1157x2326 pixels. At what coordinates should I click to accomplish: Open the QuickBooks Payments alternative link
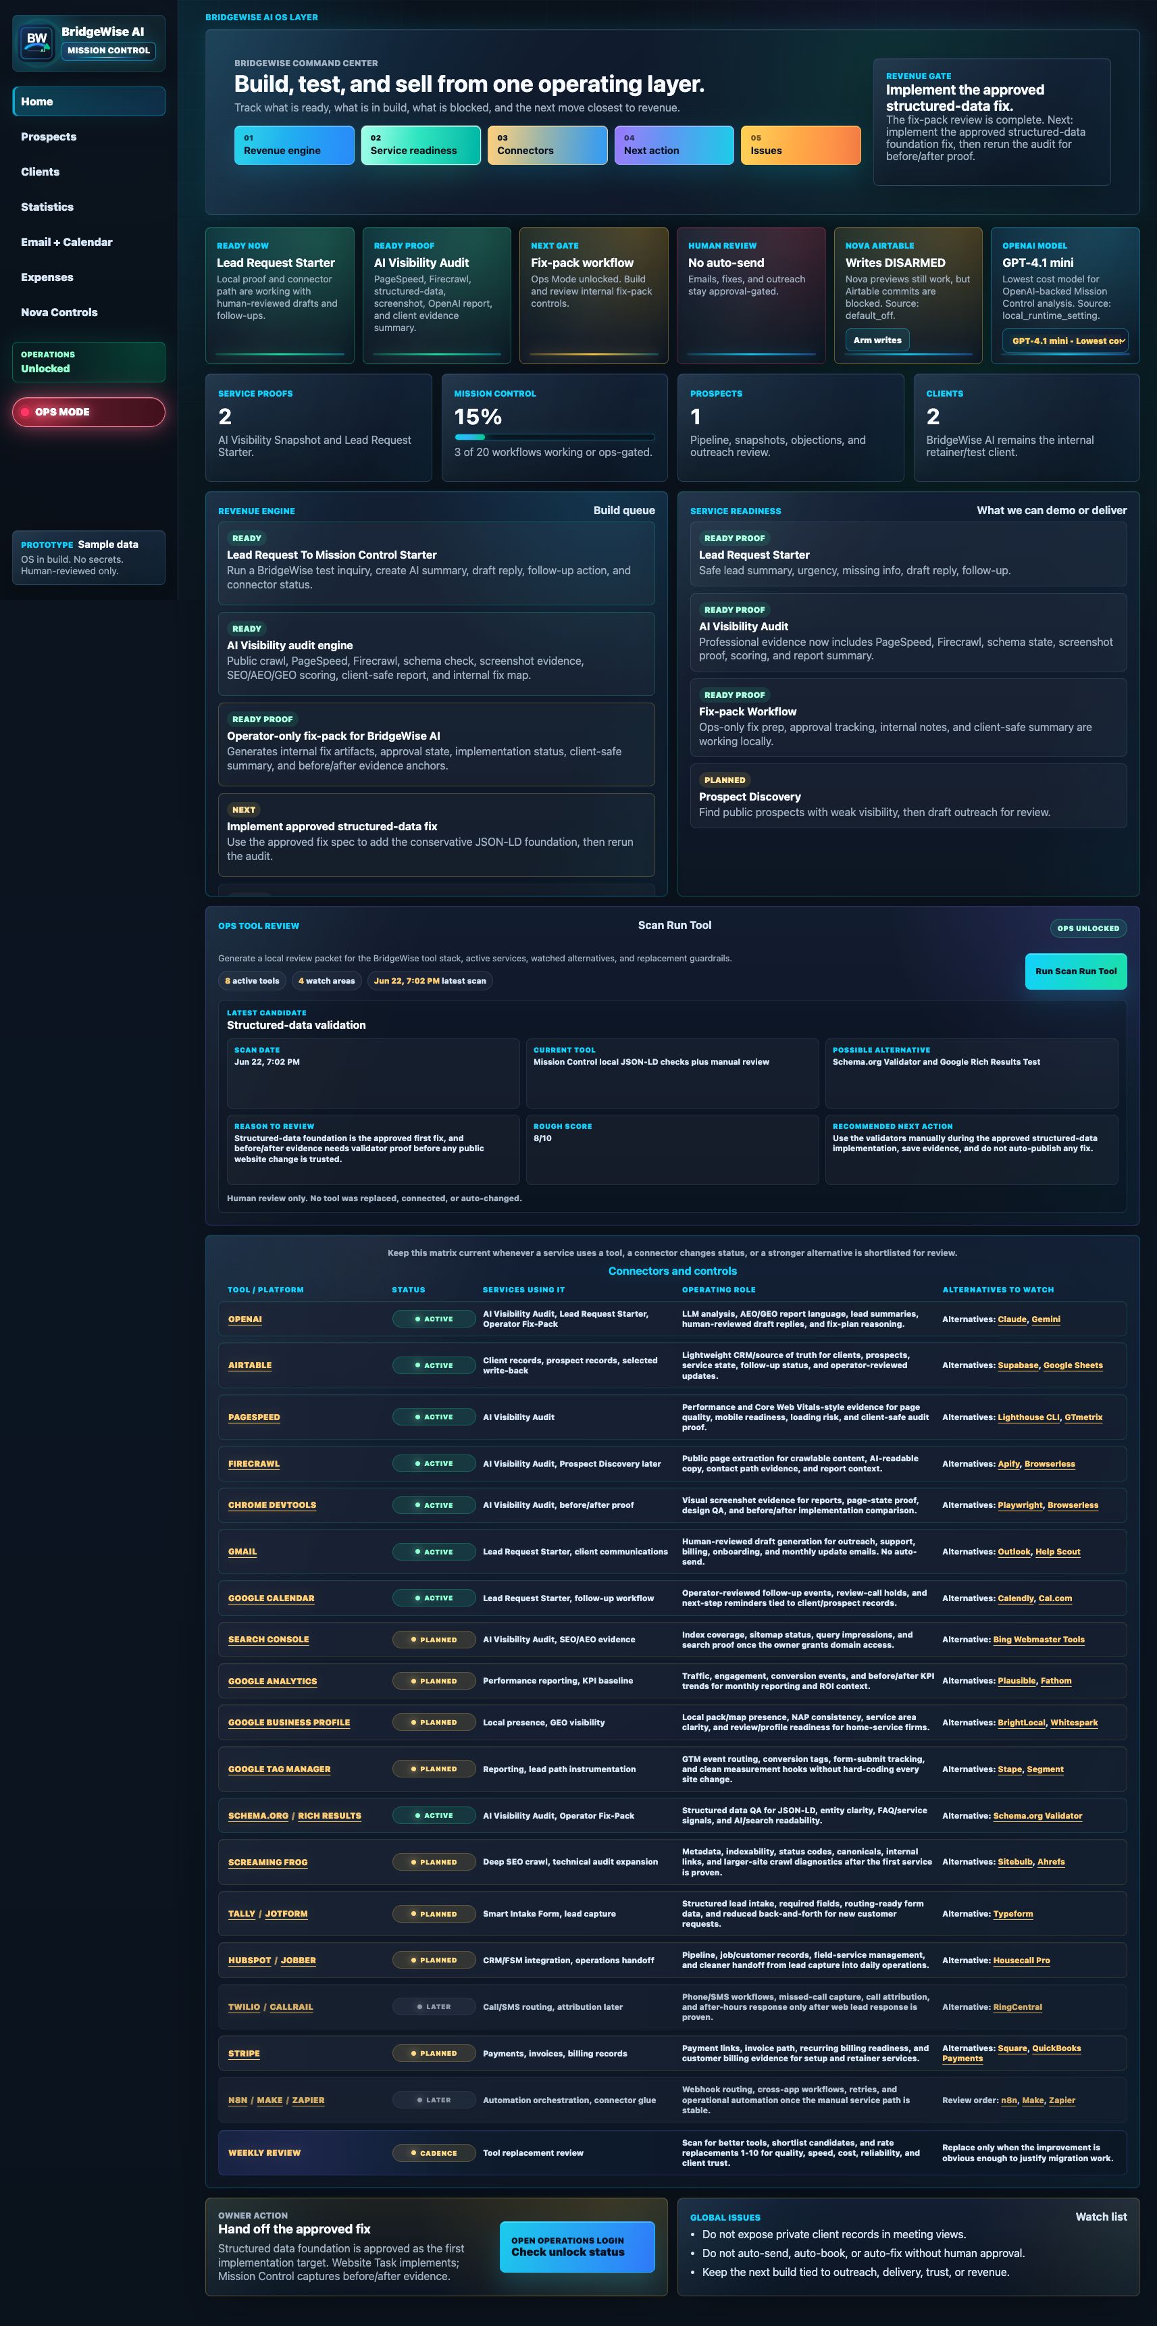[1056, 2048]
